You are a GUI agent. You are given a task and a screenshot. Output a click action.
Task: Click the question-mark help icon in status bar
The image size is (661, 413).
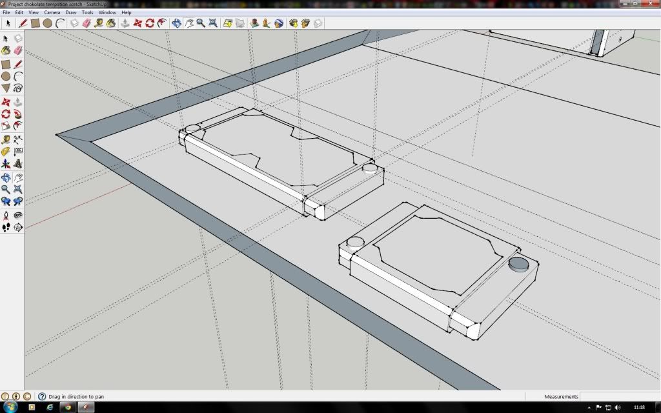point(42,397)
